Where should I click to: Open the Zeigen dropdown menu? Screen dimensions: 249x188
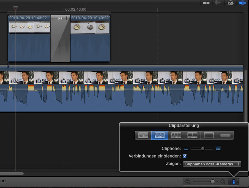pyautogui.click(x=212, y=164)
